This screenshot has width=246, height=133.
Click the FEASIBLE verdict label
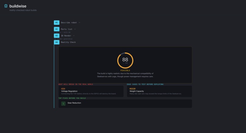[125, 70]
